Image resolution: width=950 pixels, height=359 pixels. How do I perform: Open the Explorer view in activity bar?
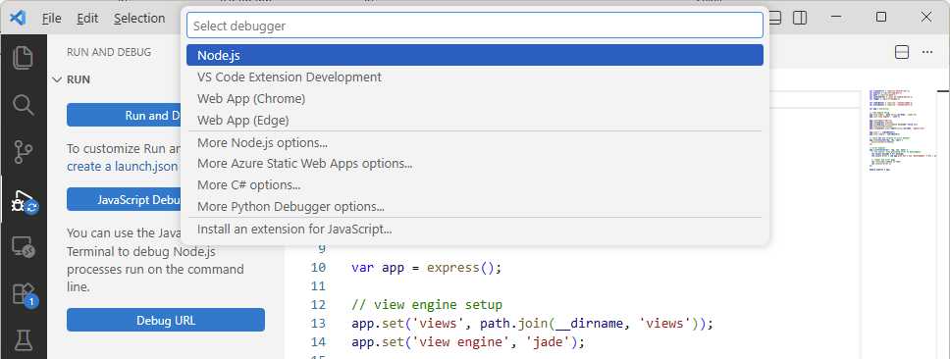click(23, 58)
